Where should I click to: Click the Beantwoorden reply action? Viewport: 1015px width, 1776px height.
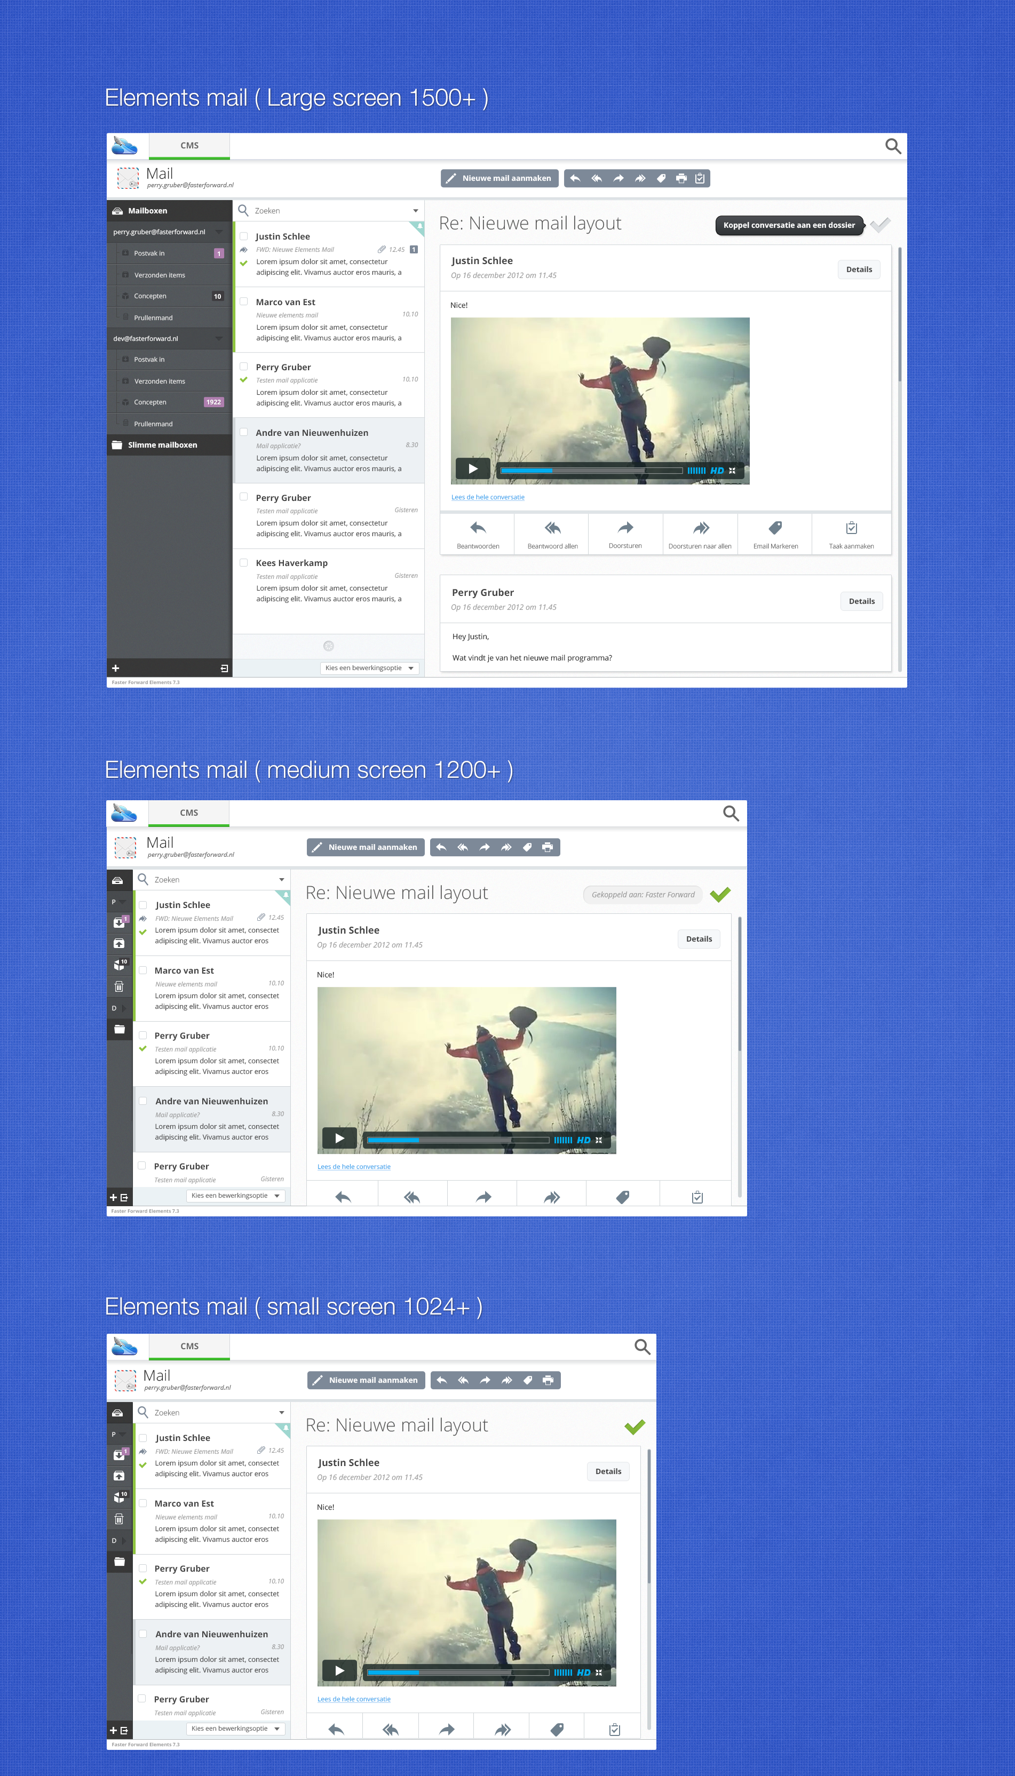pos(478,535)
